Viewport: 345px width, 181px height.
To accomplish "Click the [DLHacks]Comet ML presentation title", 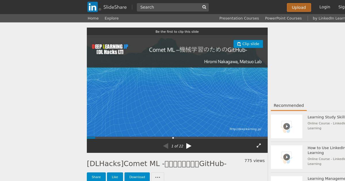I will [157, 163].
